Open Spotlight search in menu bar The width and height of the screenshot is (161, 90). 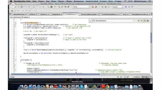149,1
